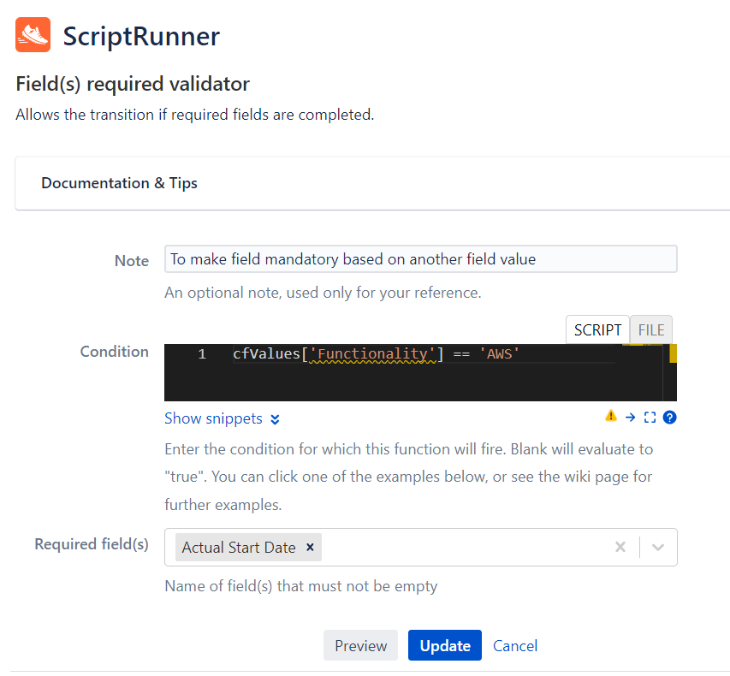Clear all selected required fields

click(620, 547)
